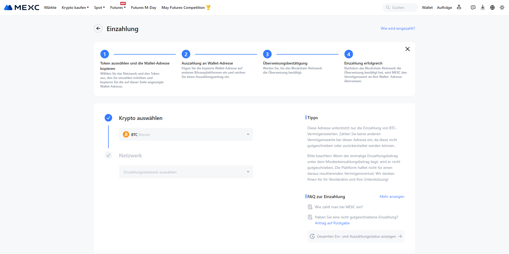Click 'Auszahlung an Wallet-Adresse' step title
The image size is (509, 254).
(x=207, y=63)
